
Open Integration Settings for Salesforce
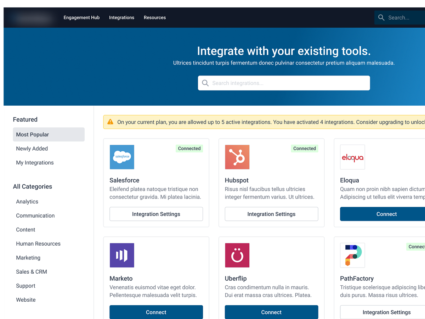(156, 214)
